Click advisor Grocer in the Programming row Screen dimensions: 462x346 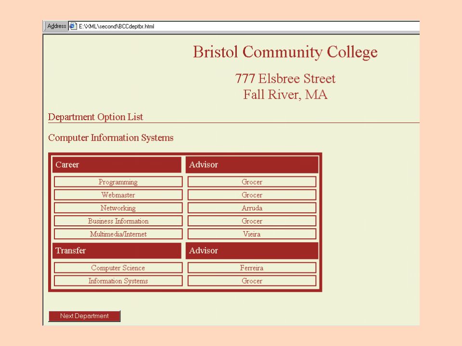(252, 182)
